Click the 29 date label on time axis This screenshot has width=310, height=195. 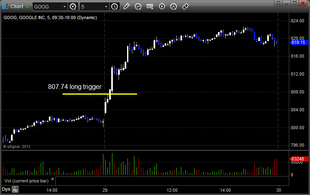pos(105,190)
